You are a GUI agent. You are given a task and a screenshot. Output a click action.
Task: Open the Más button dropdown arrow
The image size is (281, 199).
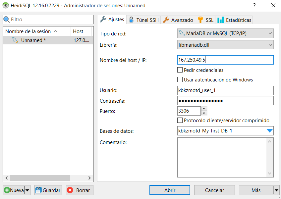(x=276, y=190)
